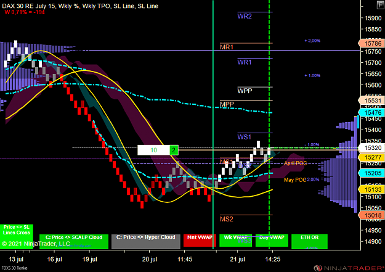The height and width of the screenshot is (272, 385).
Task: Click the FDXS 30 Renko label
Action: coord(15,268)
